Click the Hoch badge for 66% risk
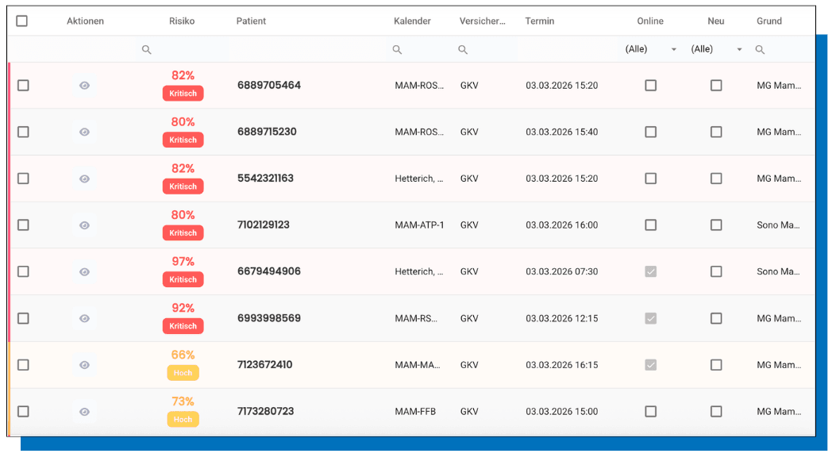836x461 pixels. 183,373
